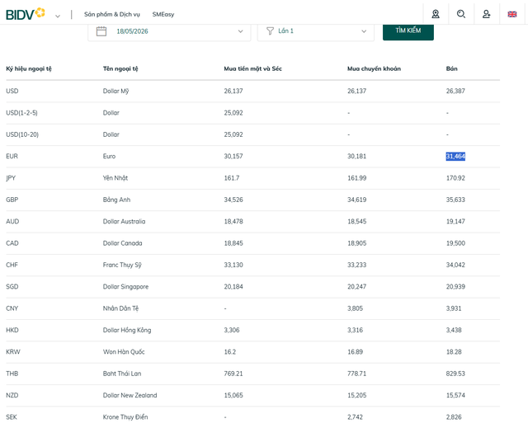Click the Nhân Dân Tệ name
This screenshot has height=428, width=528.
120,308
